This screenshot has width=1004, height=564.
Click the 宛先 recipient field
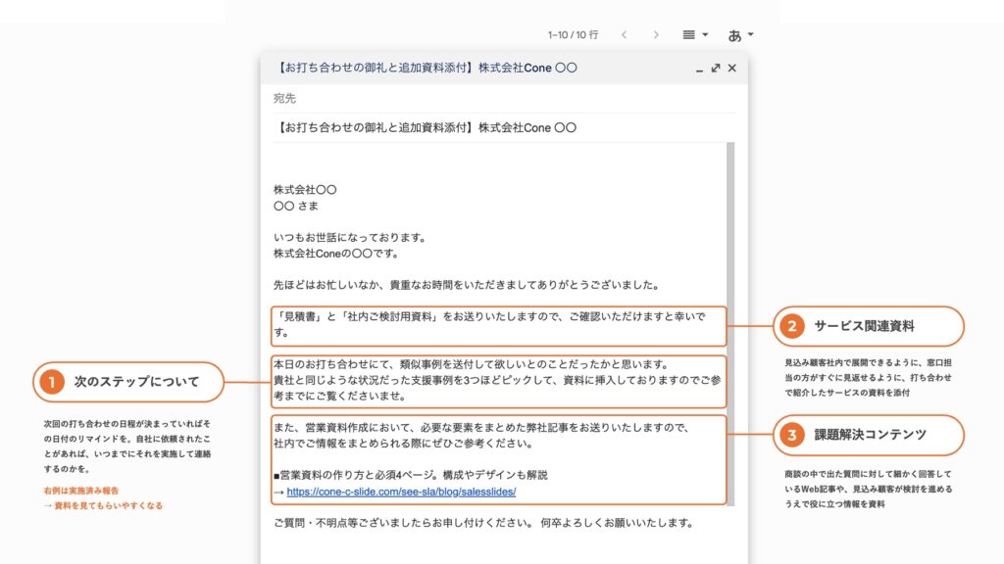(500, 98)
